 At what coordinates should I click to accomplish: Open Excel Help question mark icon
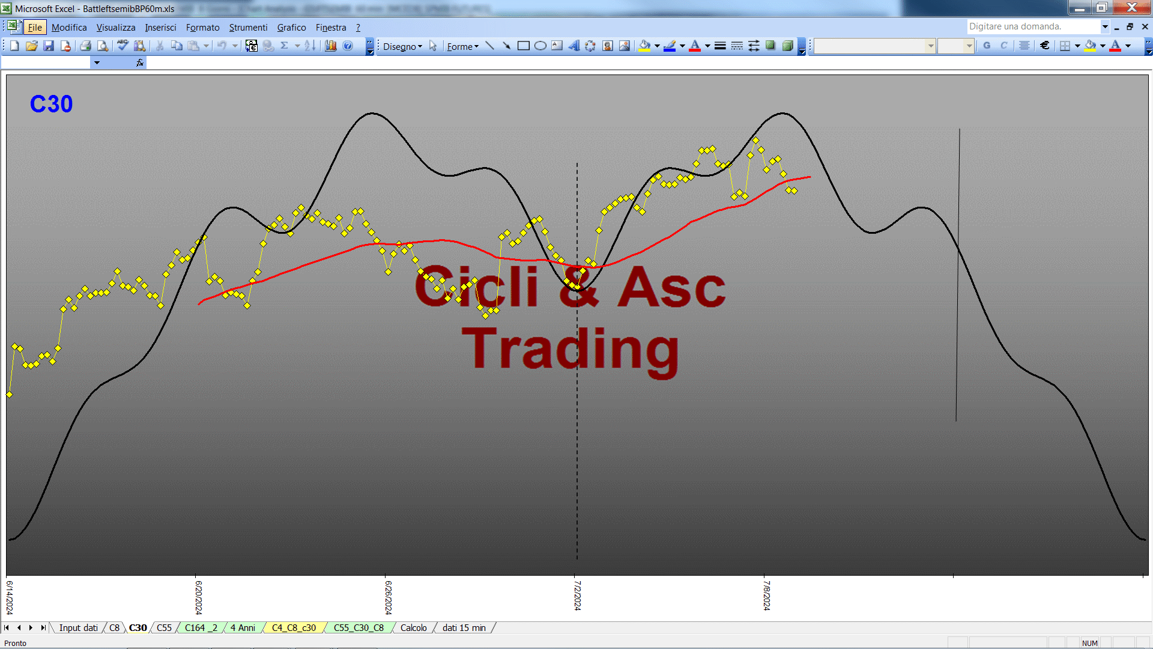click(x=348, y=46)
